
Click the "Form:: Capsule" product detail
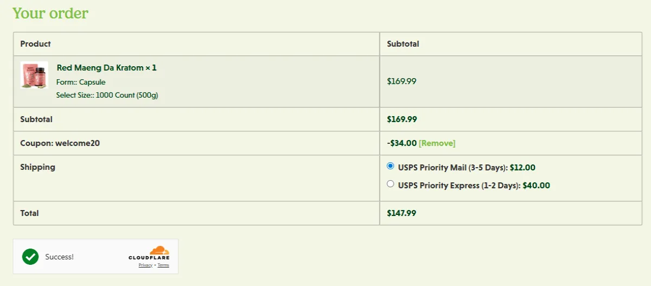(x=81, y=82)
